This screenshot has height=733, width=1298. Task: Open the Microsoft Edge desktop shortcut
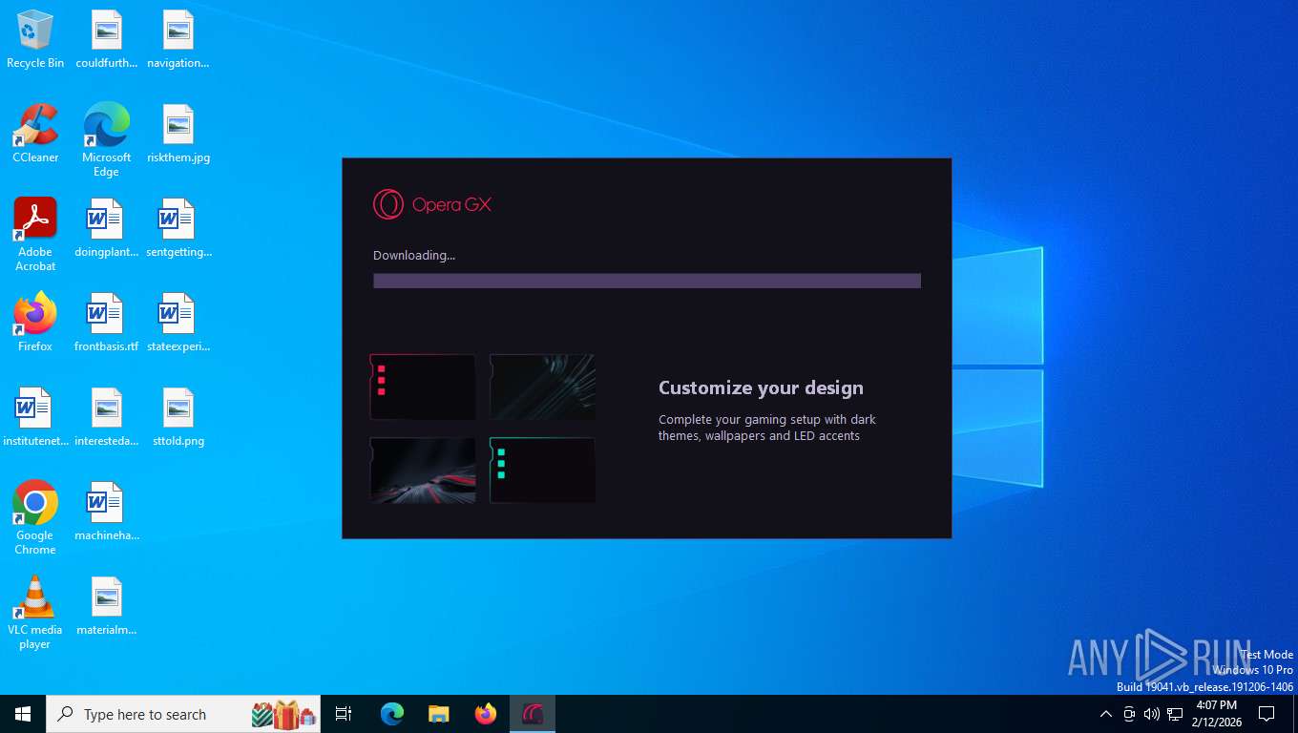tap(107, 139)
